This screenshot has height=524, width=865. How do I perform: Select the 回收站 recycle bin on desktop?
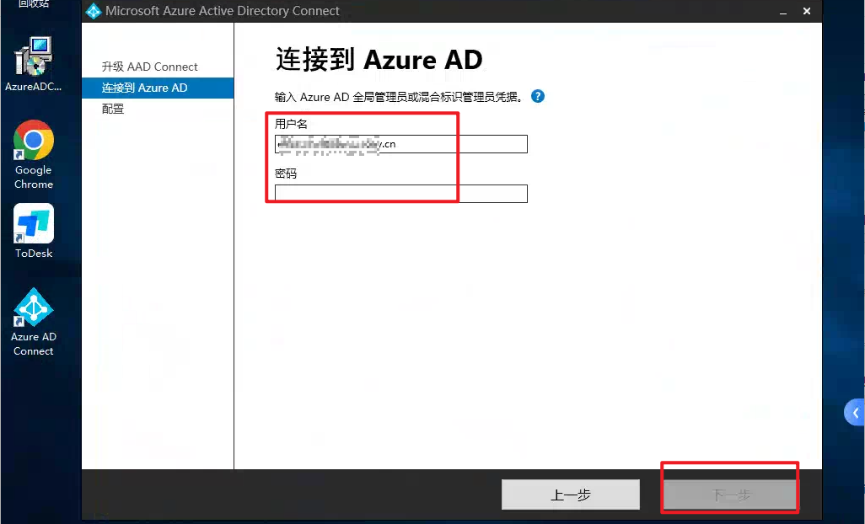(34, 4)
